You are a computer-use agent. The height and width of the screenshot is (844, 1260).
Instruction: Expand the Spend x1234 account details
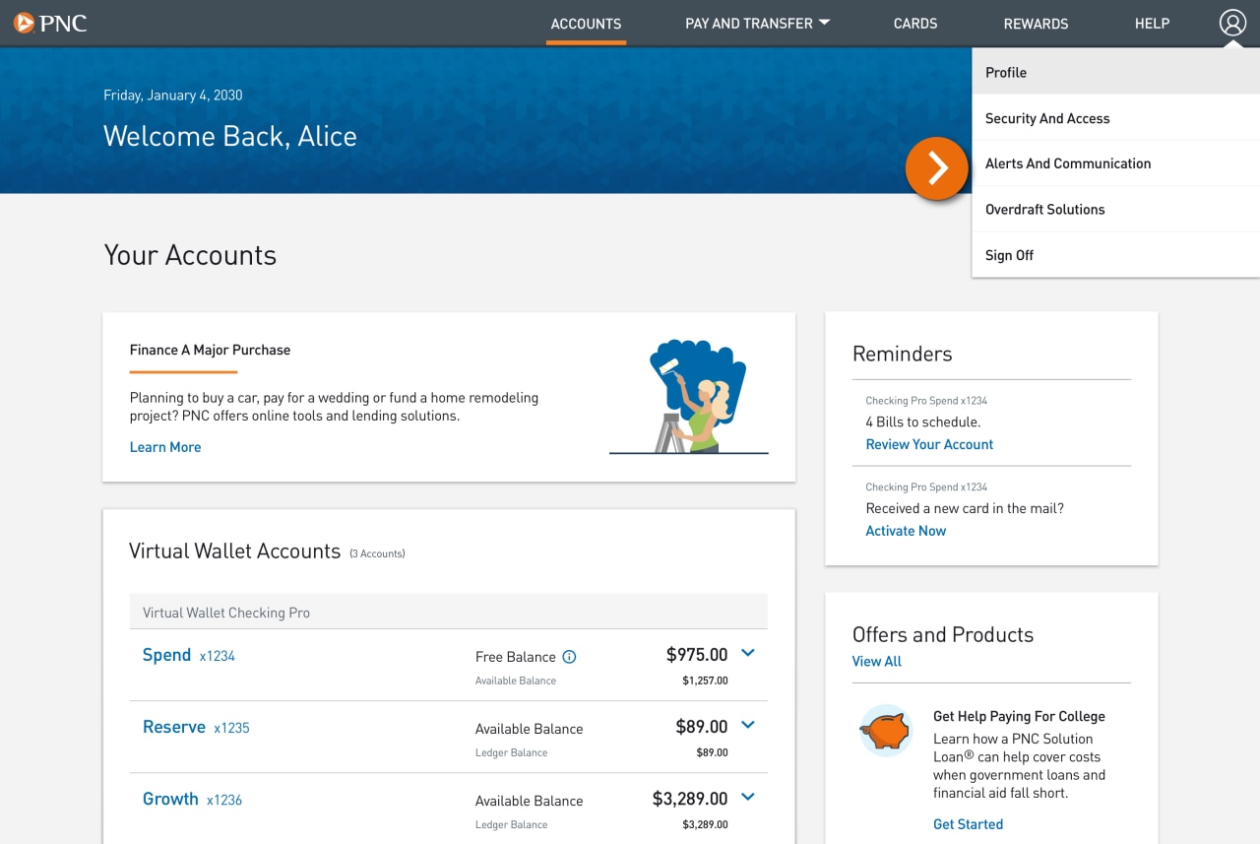pos(747,652)
